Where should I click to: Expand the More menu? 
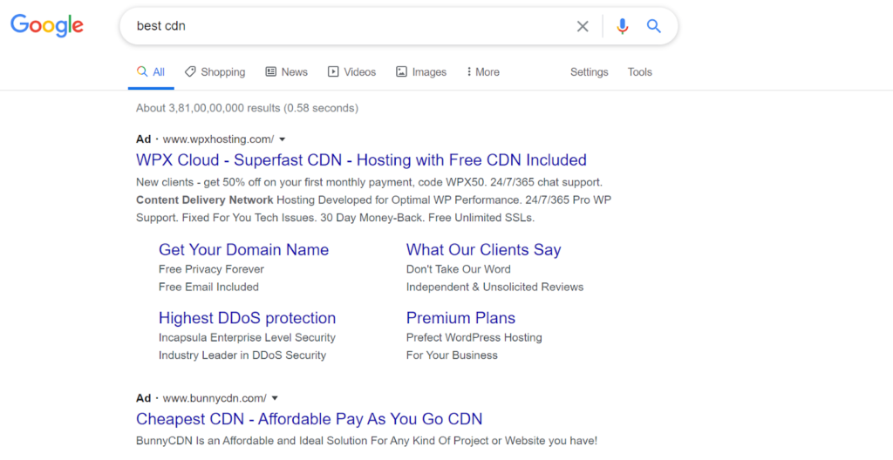coord(483,72)
